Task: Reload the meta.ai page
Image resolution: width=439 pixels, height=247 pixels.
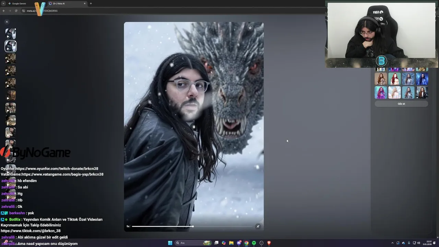Action: pyautogui.click(x=16, y=11)
